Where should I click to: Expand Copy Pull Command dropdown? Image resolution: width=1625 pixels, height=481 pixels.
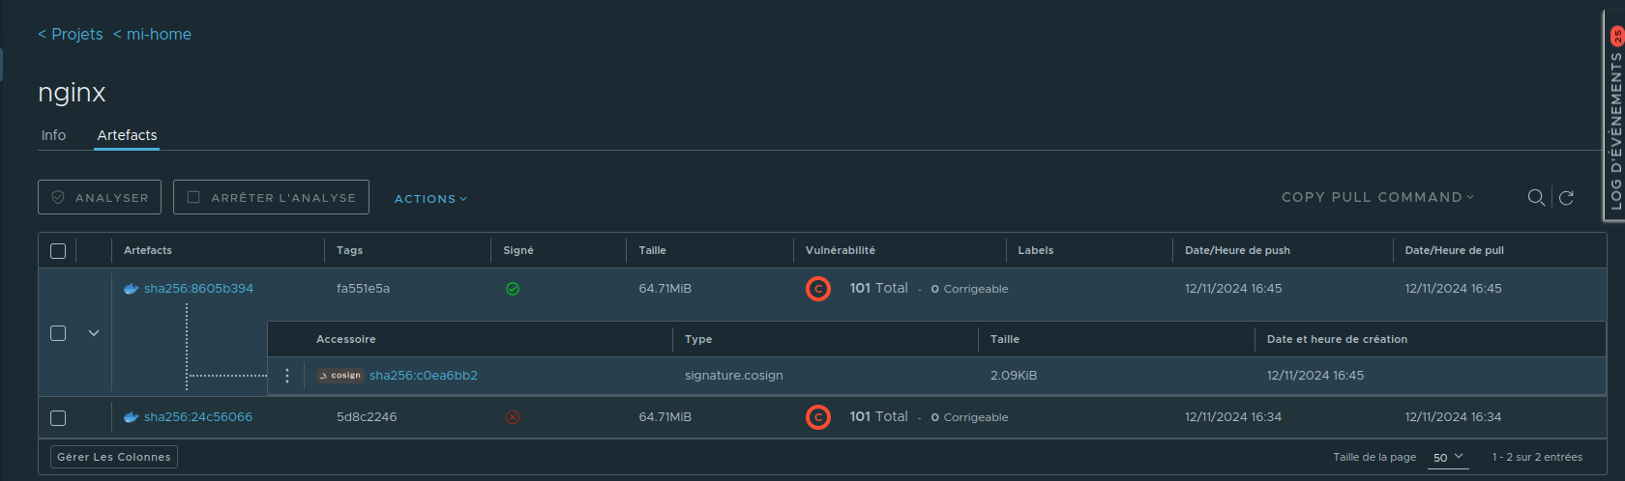pyautogui.click(x=1377, y=197)
